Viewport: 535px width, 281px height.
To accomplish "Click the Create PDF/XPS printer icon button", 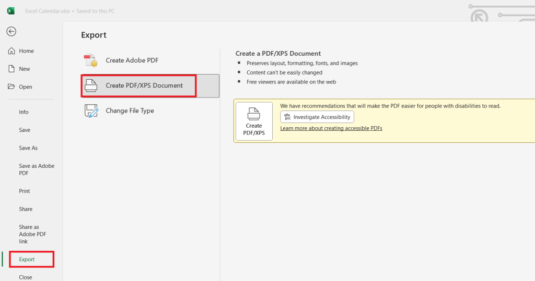I will point(254,121).
